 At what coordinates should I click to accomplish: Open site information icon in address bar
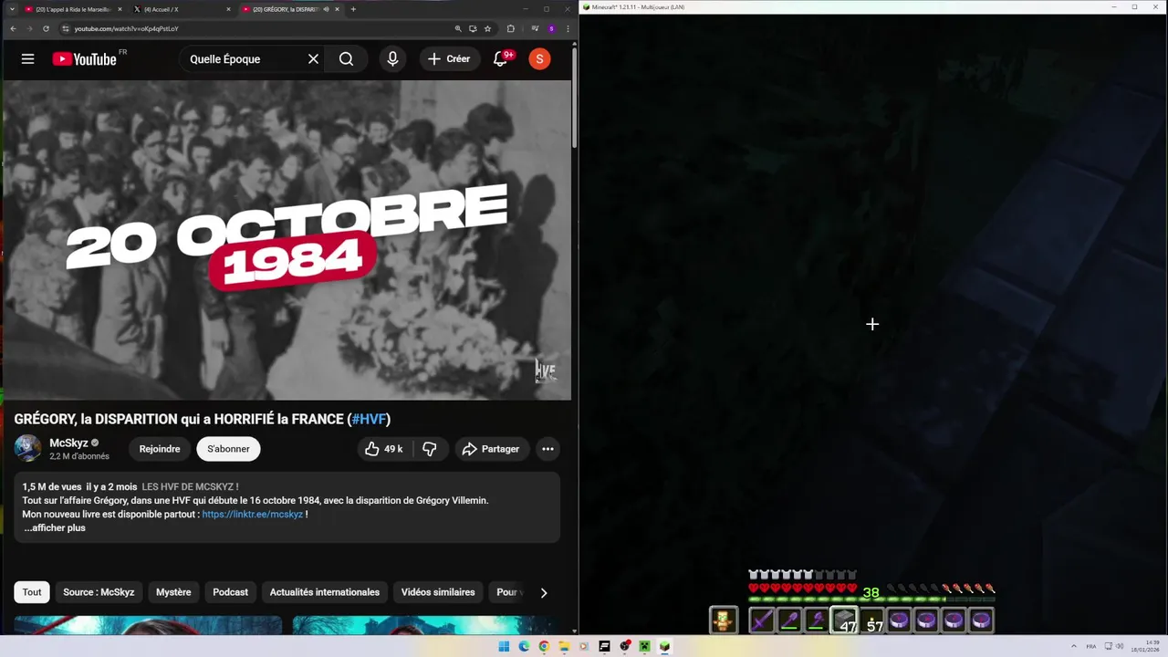point(66,28)
